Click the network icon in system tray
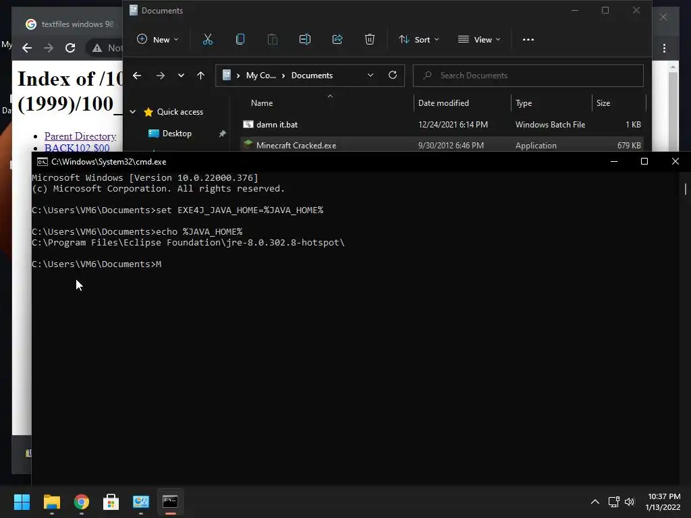691x518 pixels. tap(614, 502)
